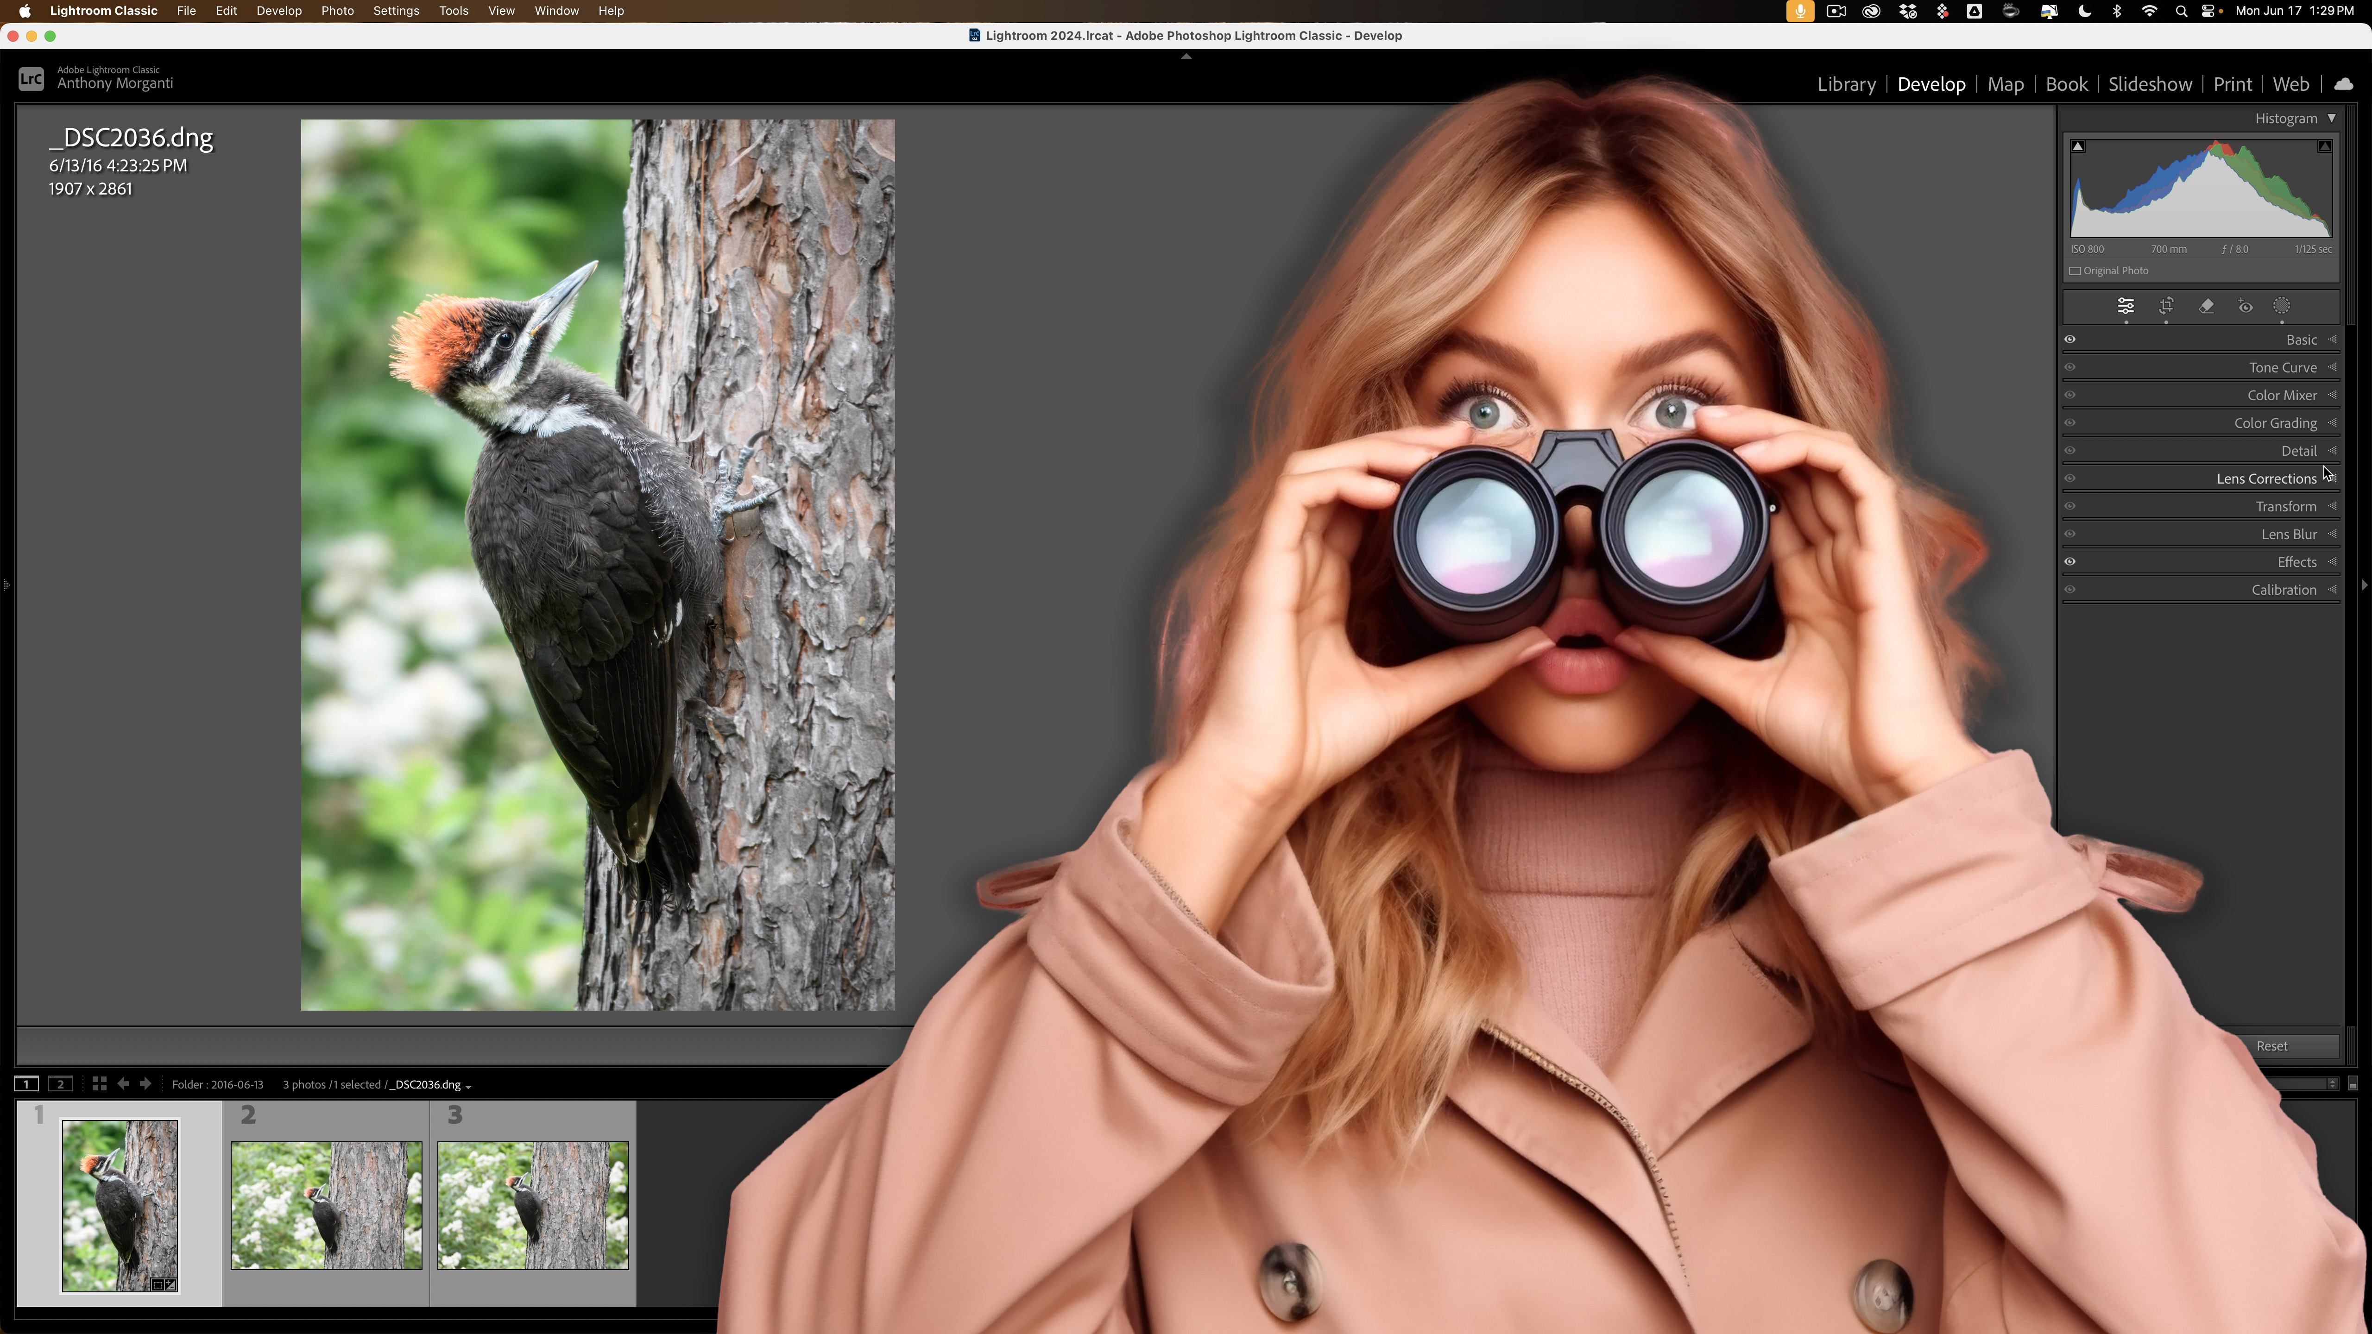
Task: Select the Healing Remove tool
Action: [2205, 307]
